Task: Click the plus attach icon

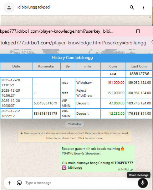Action: [10, 183]
